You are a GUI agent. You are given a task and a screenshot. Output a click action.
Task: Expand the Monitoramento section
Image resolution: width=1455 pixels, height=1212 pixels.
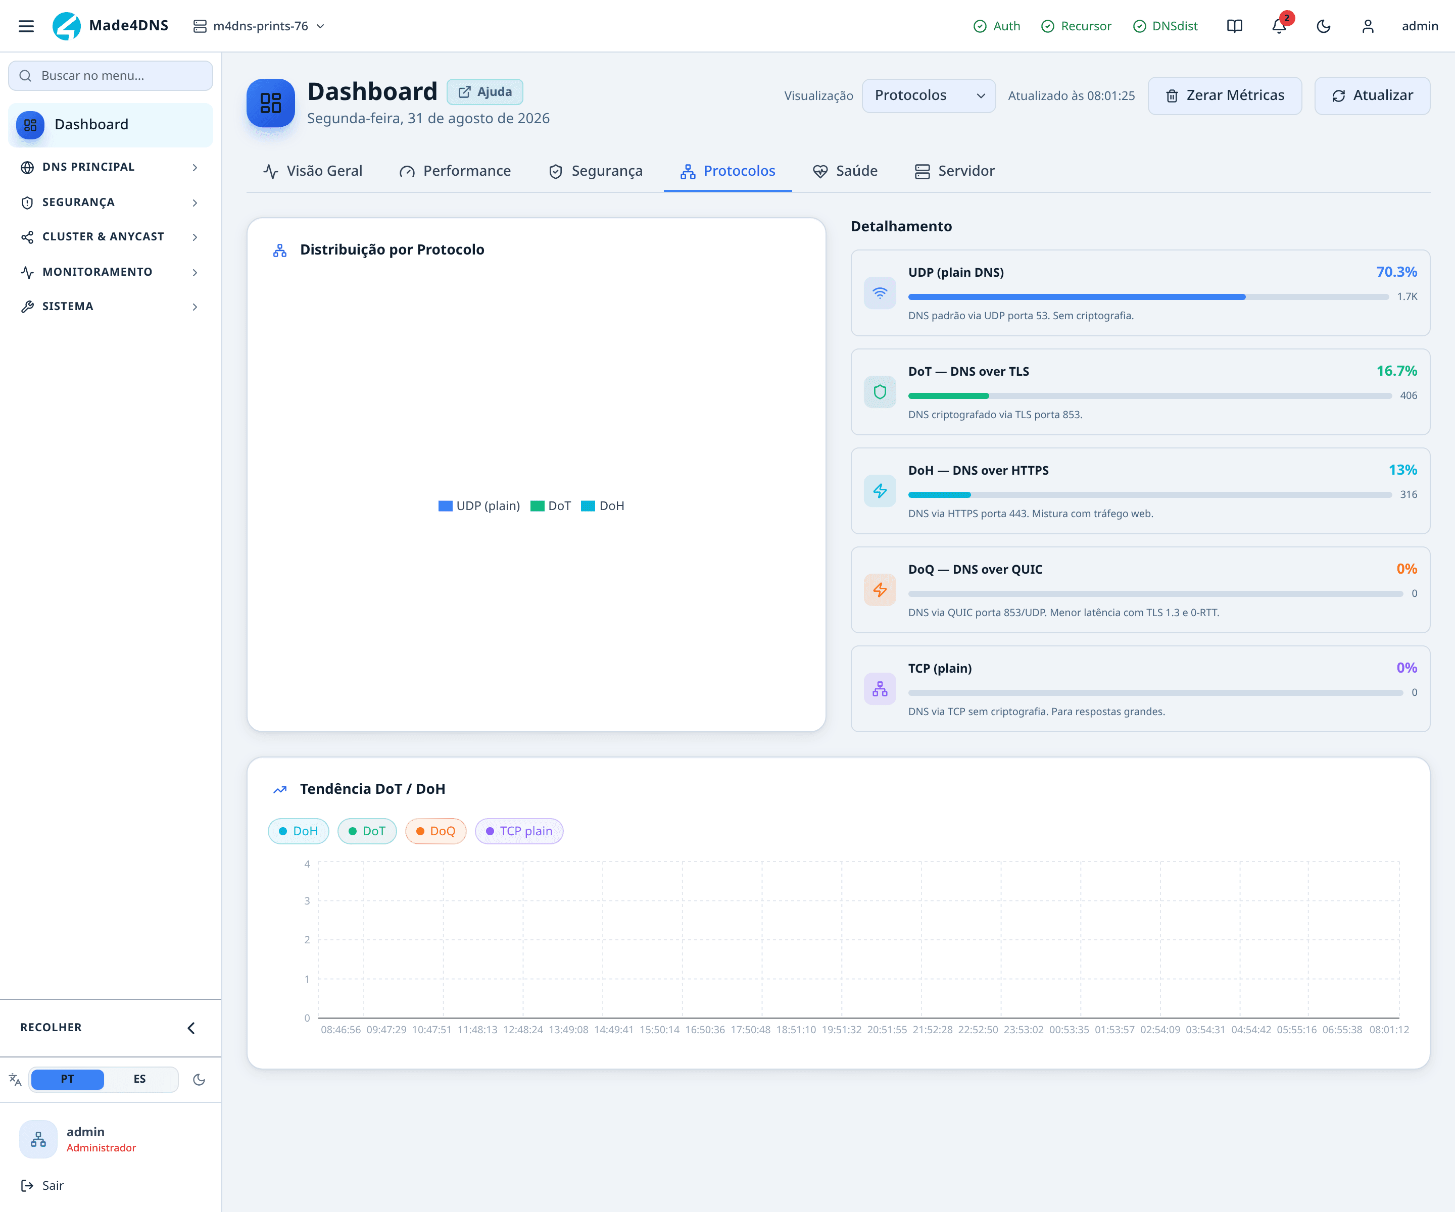click(x=111, y=272)
